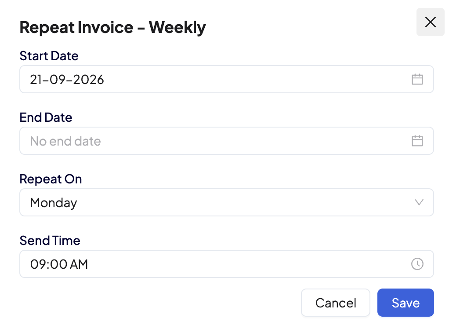Select the Send Time field showing 09:00 AM
Viewport: 449px width, 329px height.
tap(227, 264)
